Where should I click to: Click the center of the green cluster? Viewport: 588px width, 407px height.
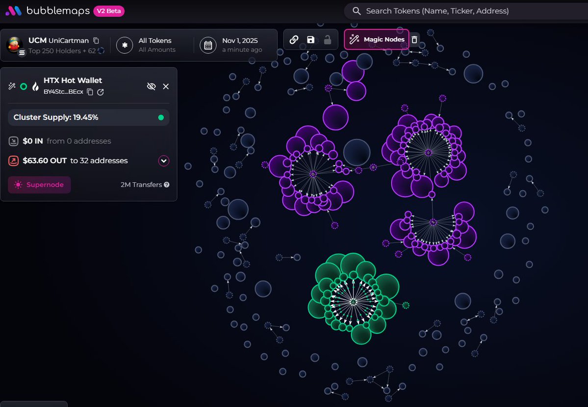[353, 302]
